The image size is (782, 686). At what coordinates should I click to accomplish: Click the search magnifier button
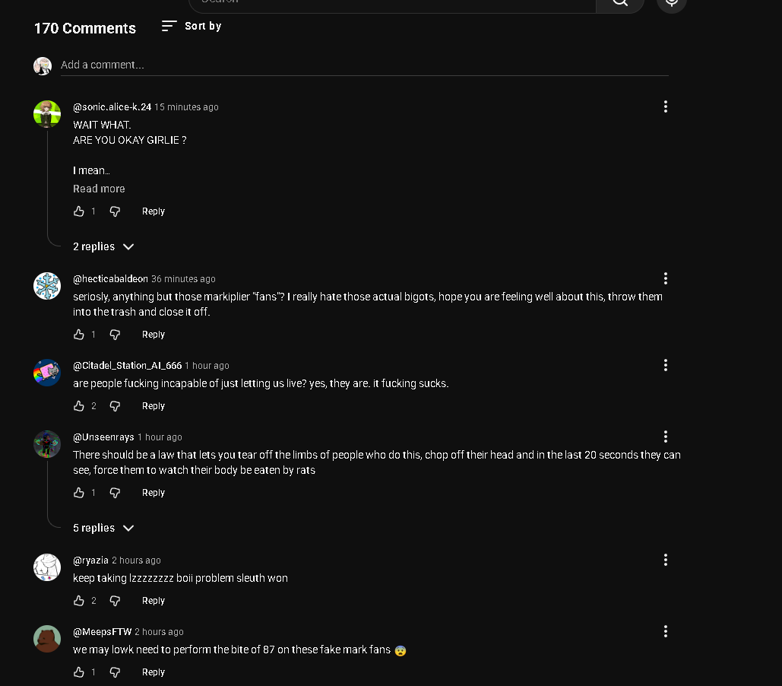tap(620, 2)
